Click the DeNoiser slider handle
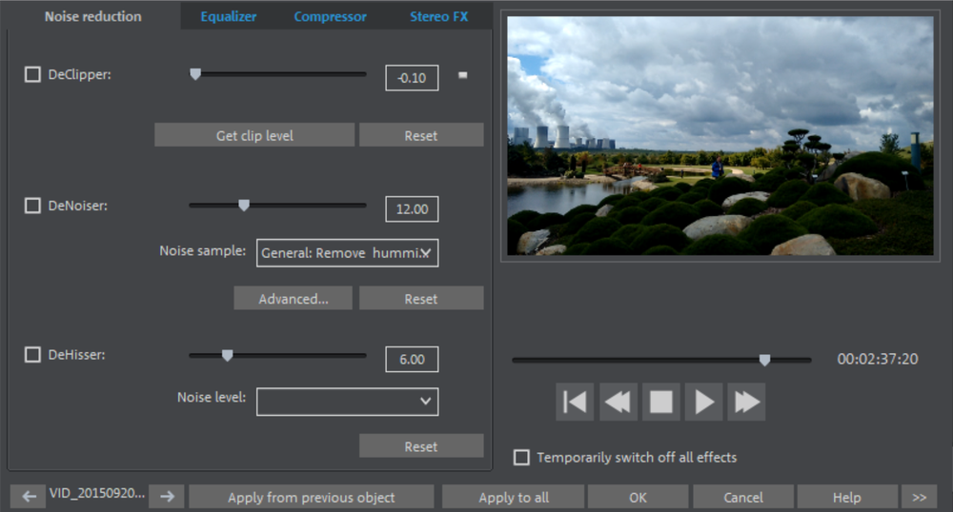The height and width of the screenshot is (512, 953). click(x=244, y=205)
